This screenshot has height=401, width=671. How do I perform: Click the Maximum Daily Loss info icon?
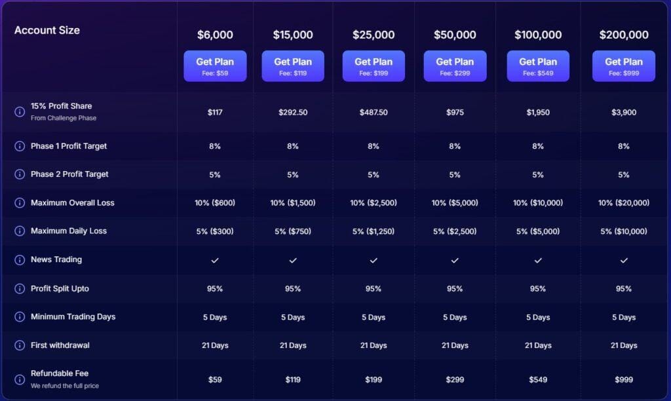point(20,231)
